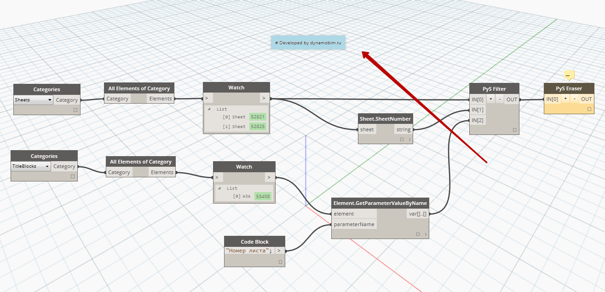Click the Code Block output port arrow
The image size is (605, 292).
pos(279,251)
